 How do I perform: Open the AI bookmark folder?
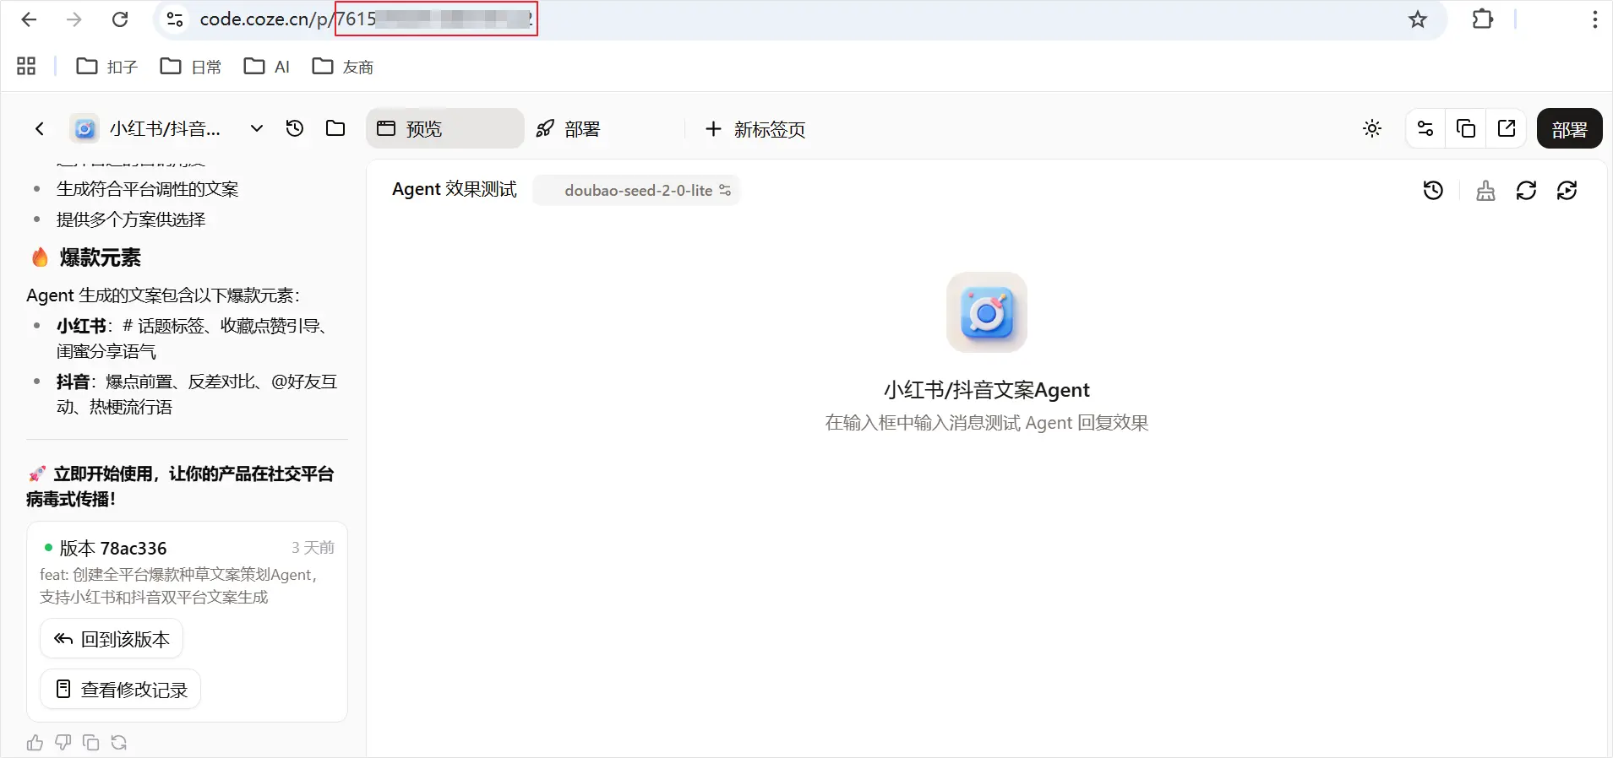(x=267, y=67)
